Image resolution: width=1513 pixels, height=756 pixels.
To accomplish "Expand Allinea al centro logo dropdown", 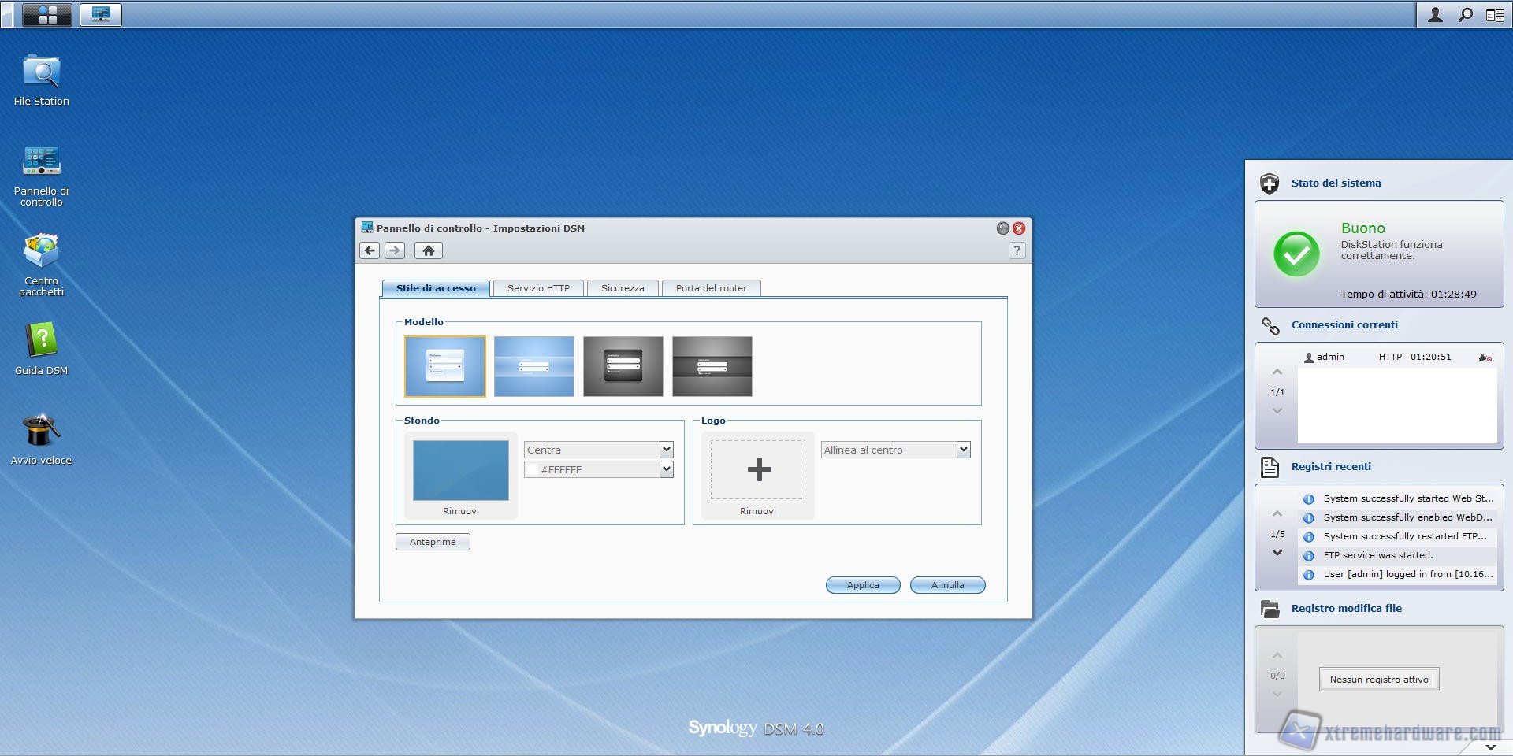I will point(962,450).
